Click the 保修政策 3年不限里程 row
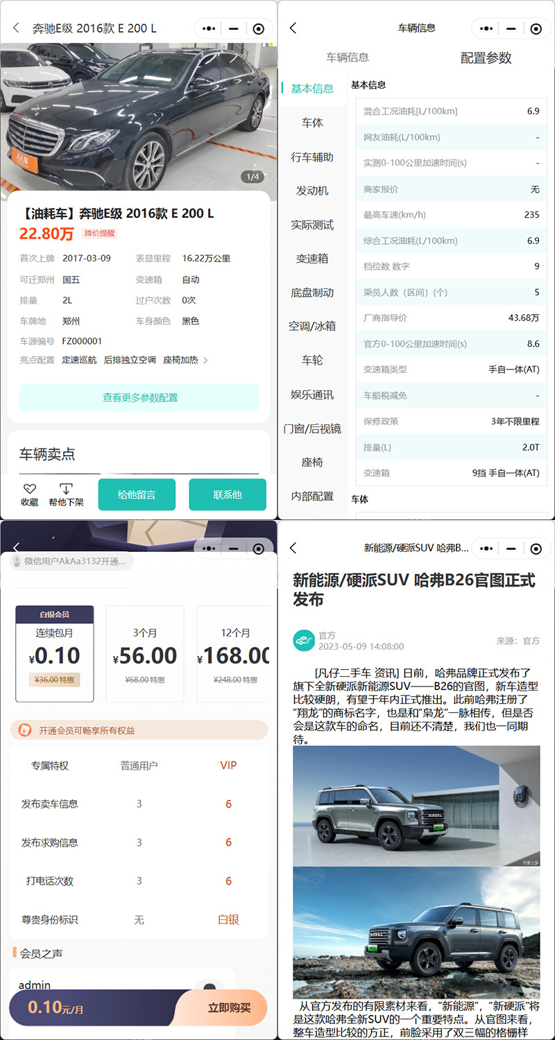 click(451, 421)
